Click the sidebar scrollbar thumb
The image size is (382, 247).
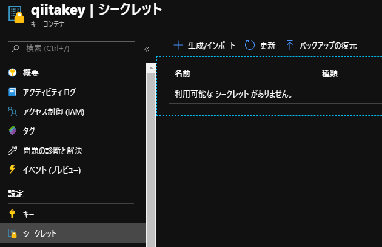151,160
